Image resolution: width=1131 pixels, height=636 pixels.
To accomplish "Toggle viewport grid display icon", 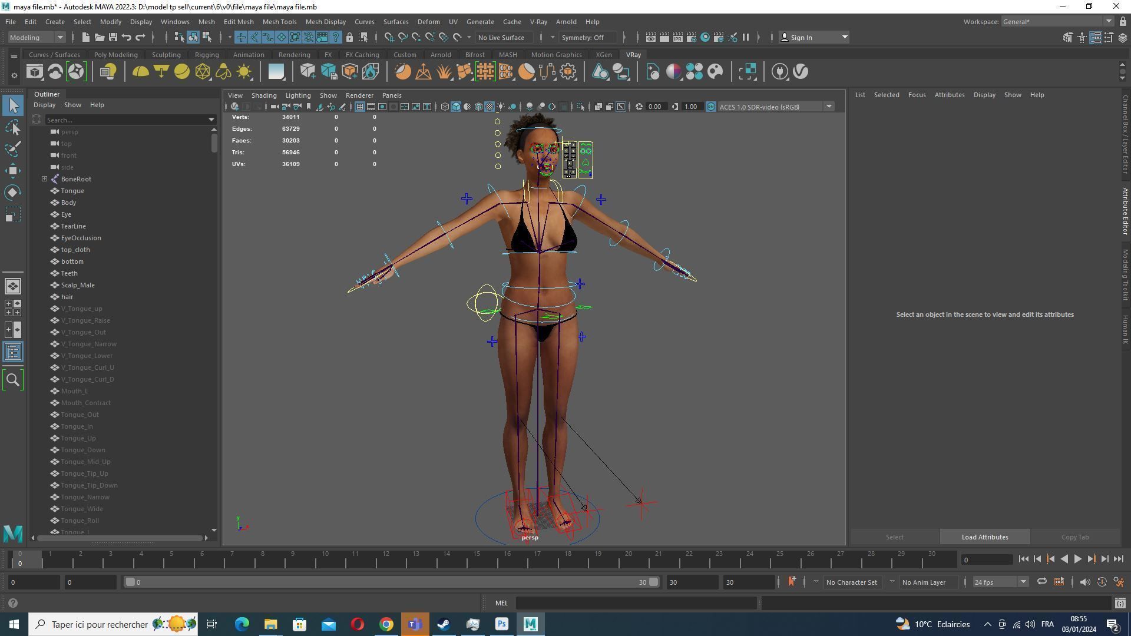I will click(359, 107).
